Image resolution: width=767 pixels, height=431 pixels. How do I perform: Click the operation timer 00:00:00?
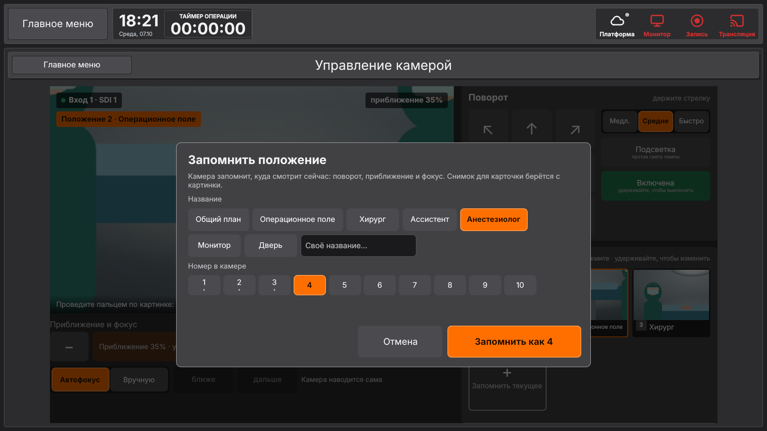click(x=208, y=28)
